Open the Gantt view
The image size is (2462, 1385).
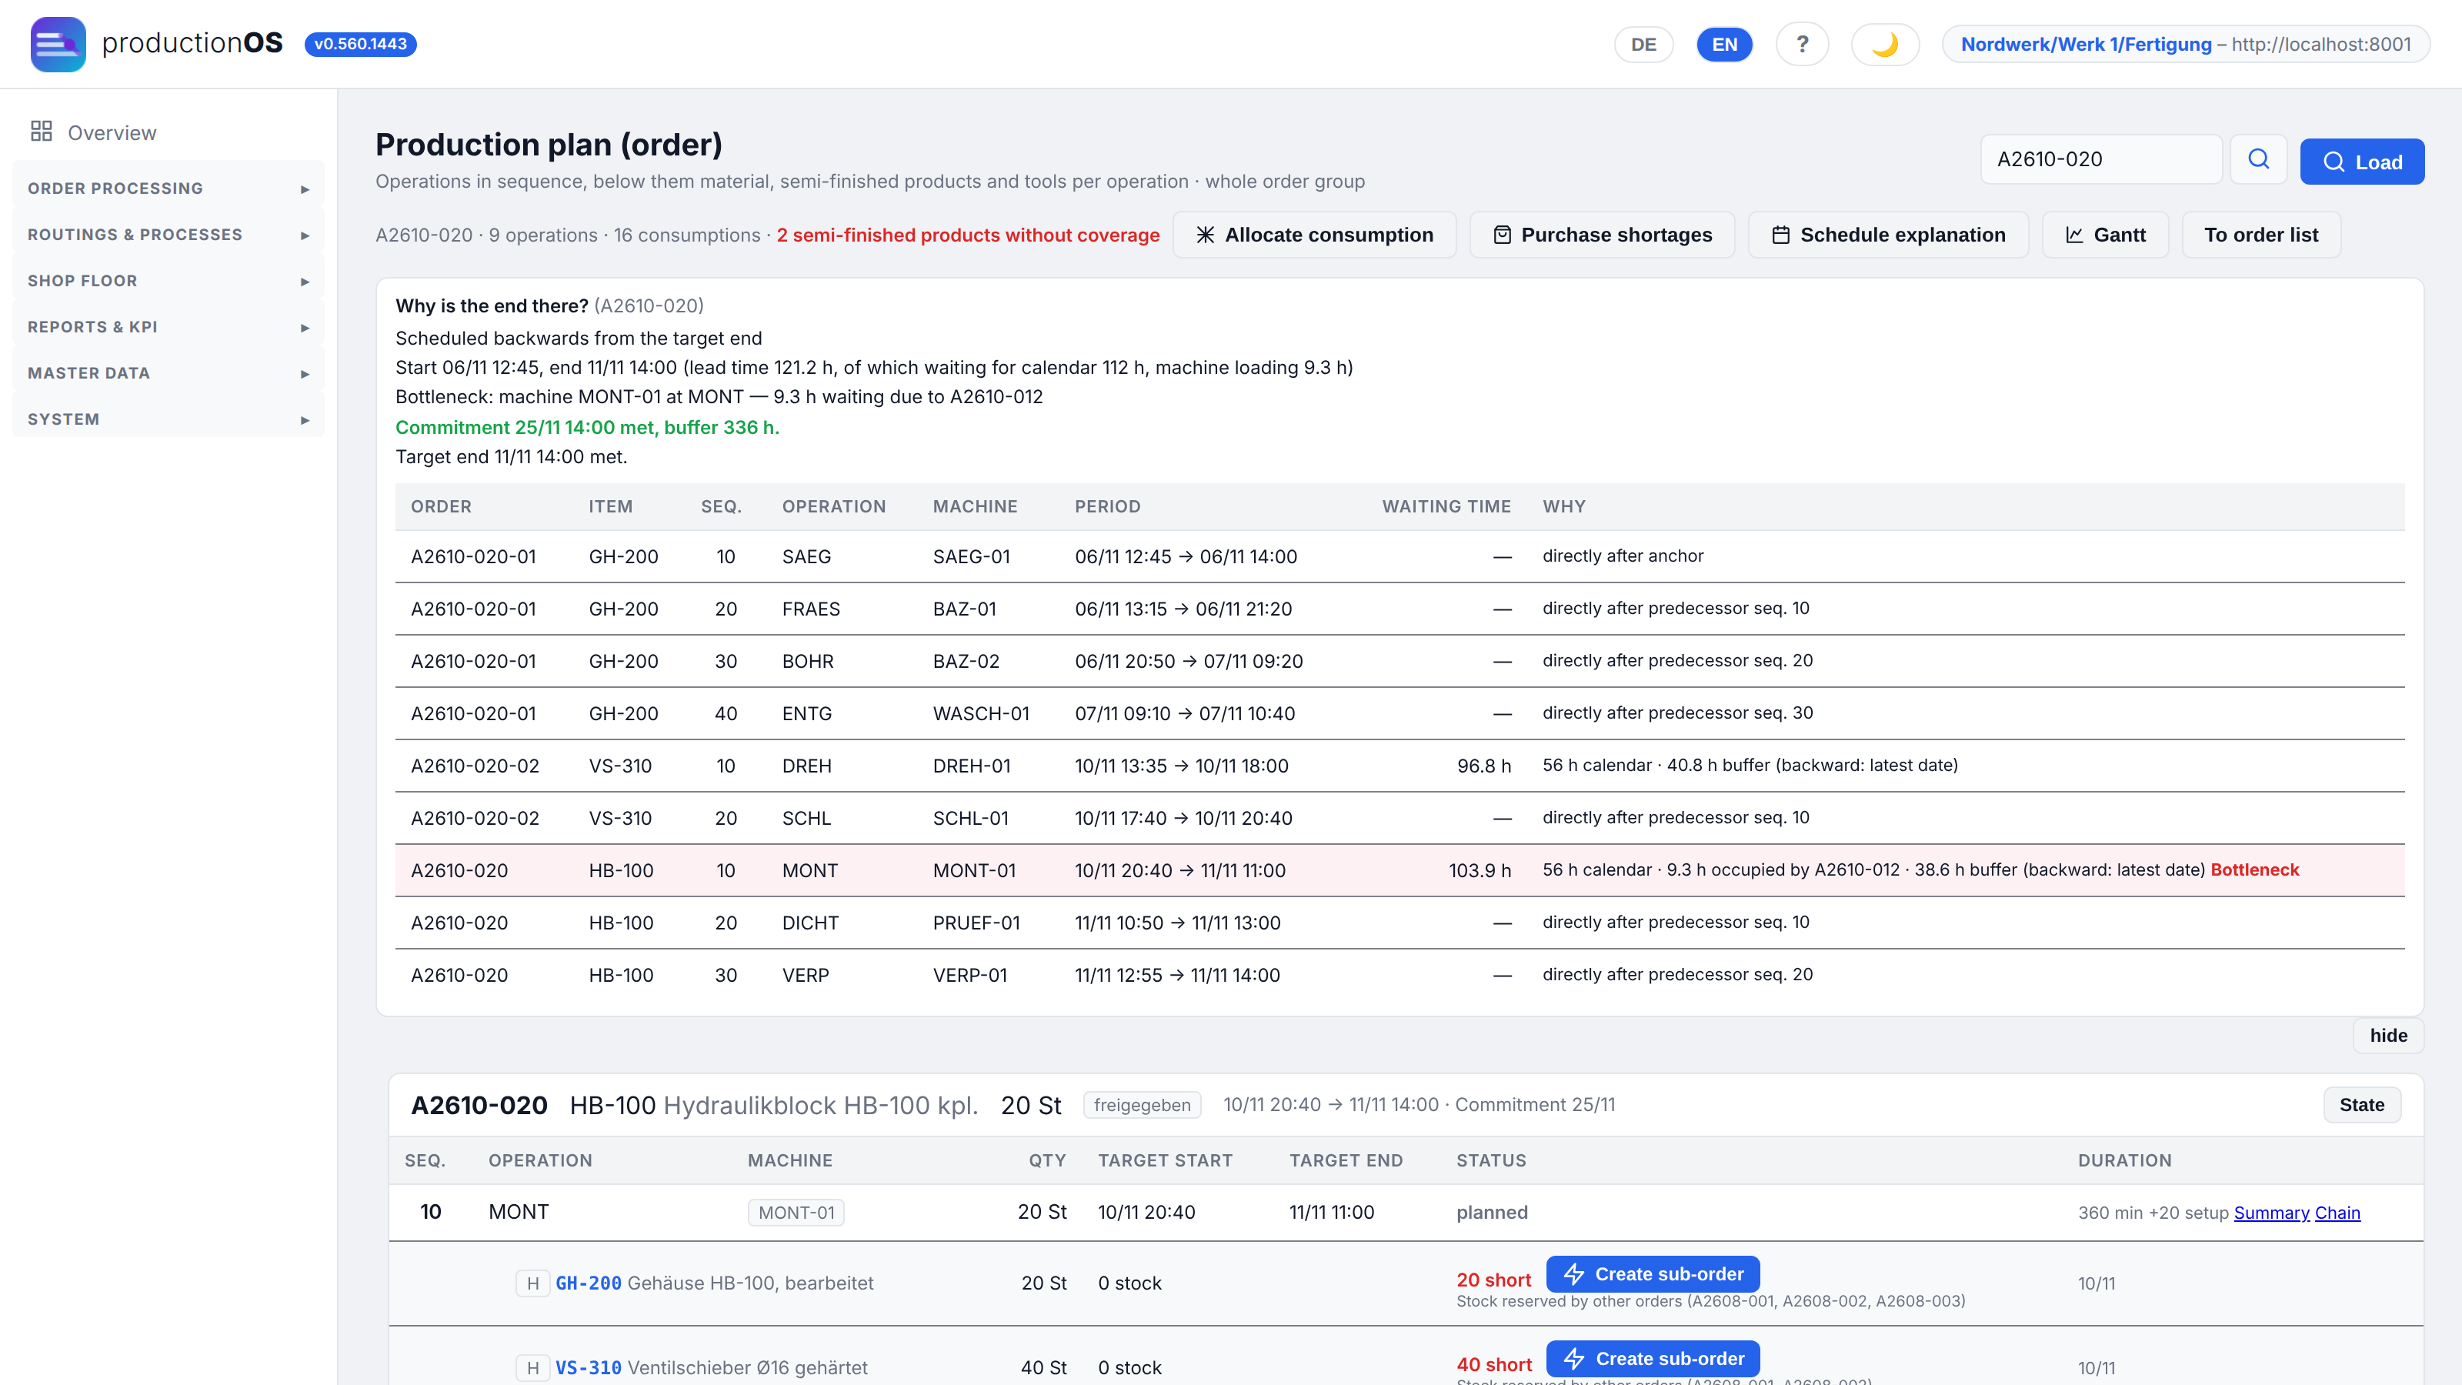[x=2104, y=235]
